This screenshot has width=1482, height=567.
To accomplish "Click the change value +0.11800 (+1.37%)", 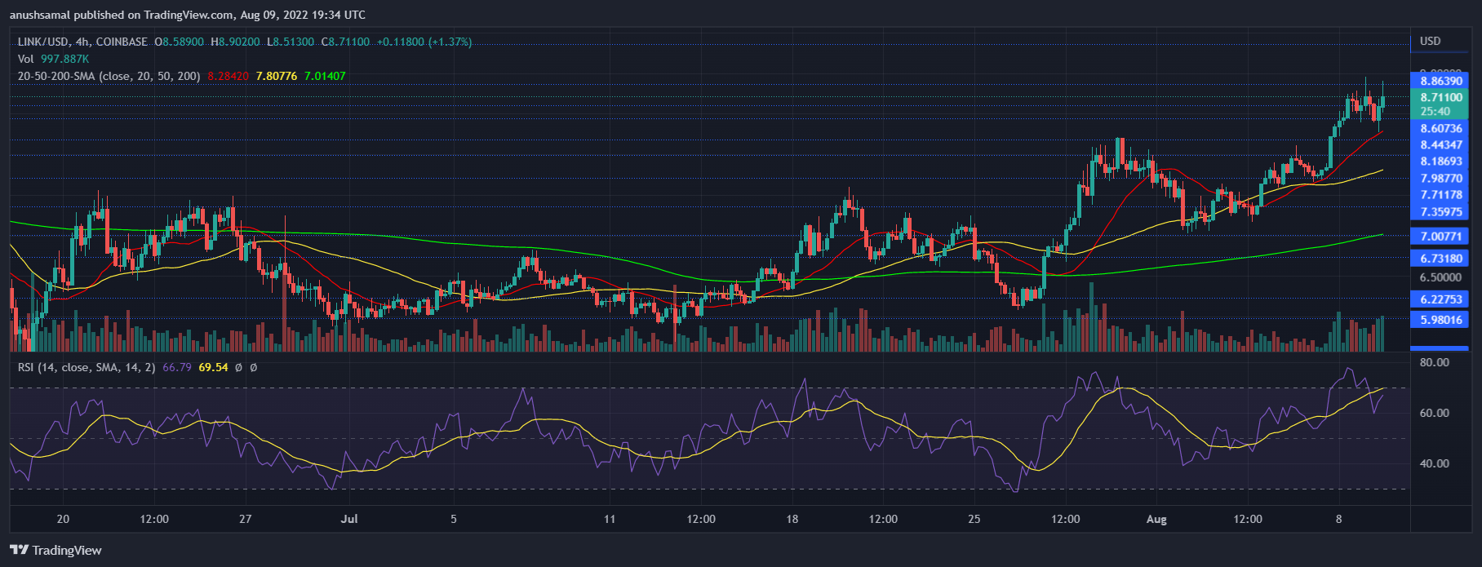I will pos(424,42).
